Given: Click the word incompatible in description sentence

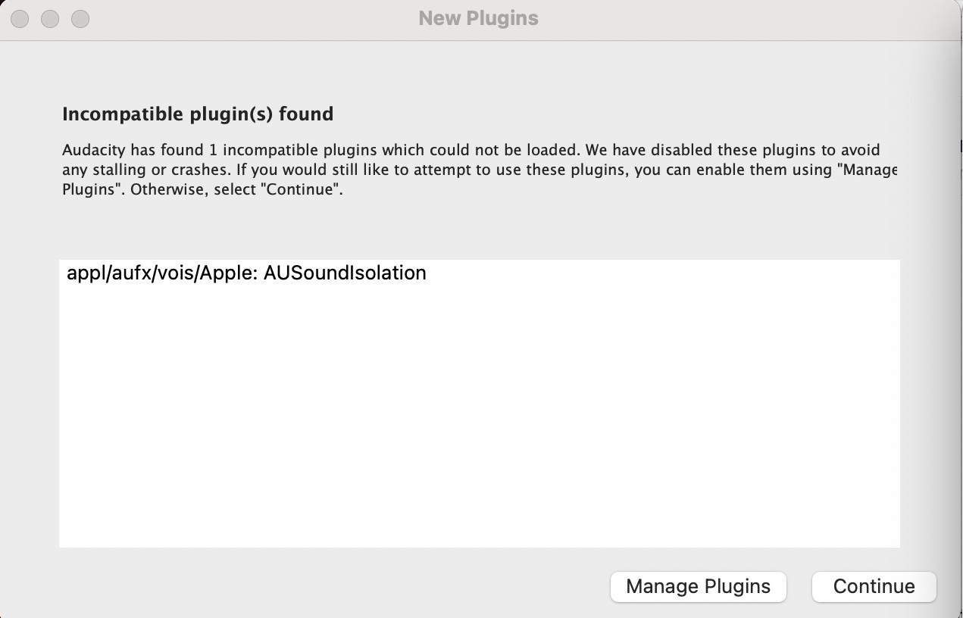Looking at the screenshot, I should [277, 150].
